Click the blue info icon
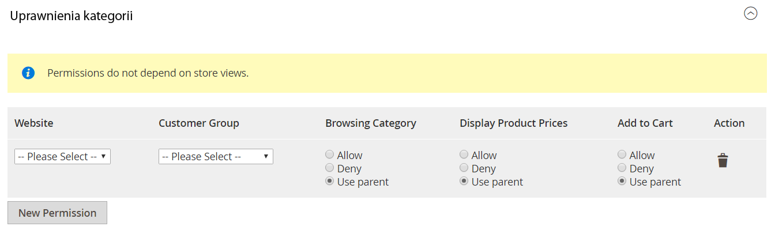Image resolution: width=775 pixels, height=234 pixels. coord(28,73)
